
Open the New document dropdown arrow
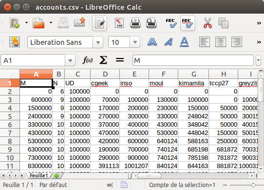pyautogui.click(x=26, y=22)
